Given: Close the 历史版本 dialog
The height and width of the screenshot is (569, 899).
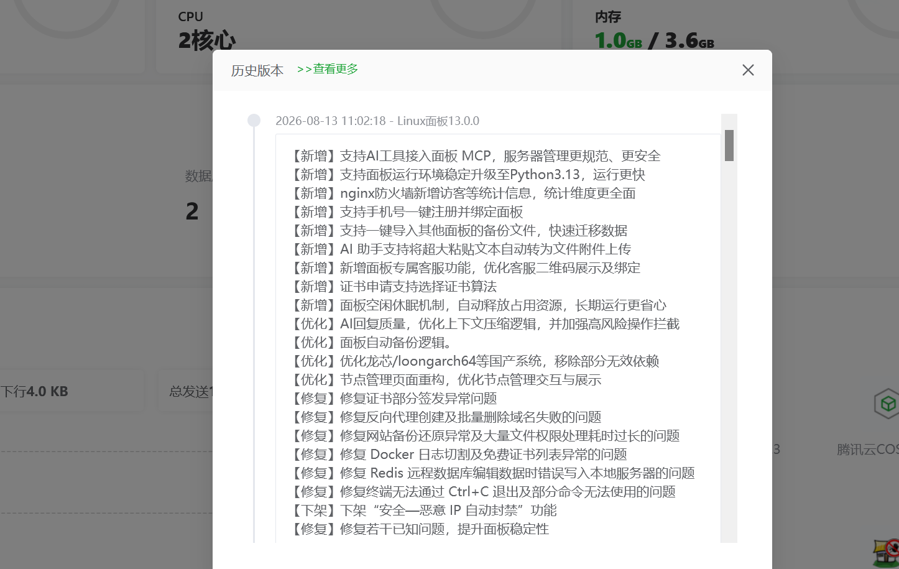Looking at the screenshot, I should pos(748,70).
